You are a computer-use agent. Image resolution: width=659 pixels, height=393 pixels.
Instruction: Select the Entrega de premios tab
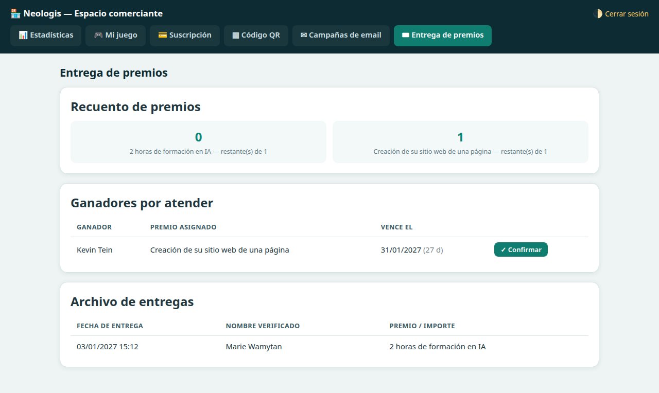point(443,35)
